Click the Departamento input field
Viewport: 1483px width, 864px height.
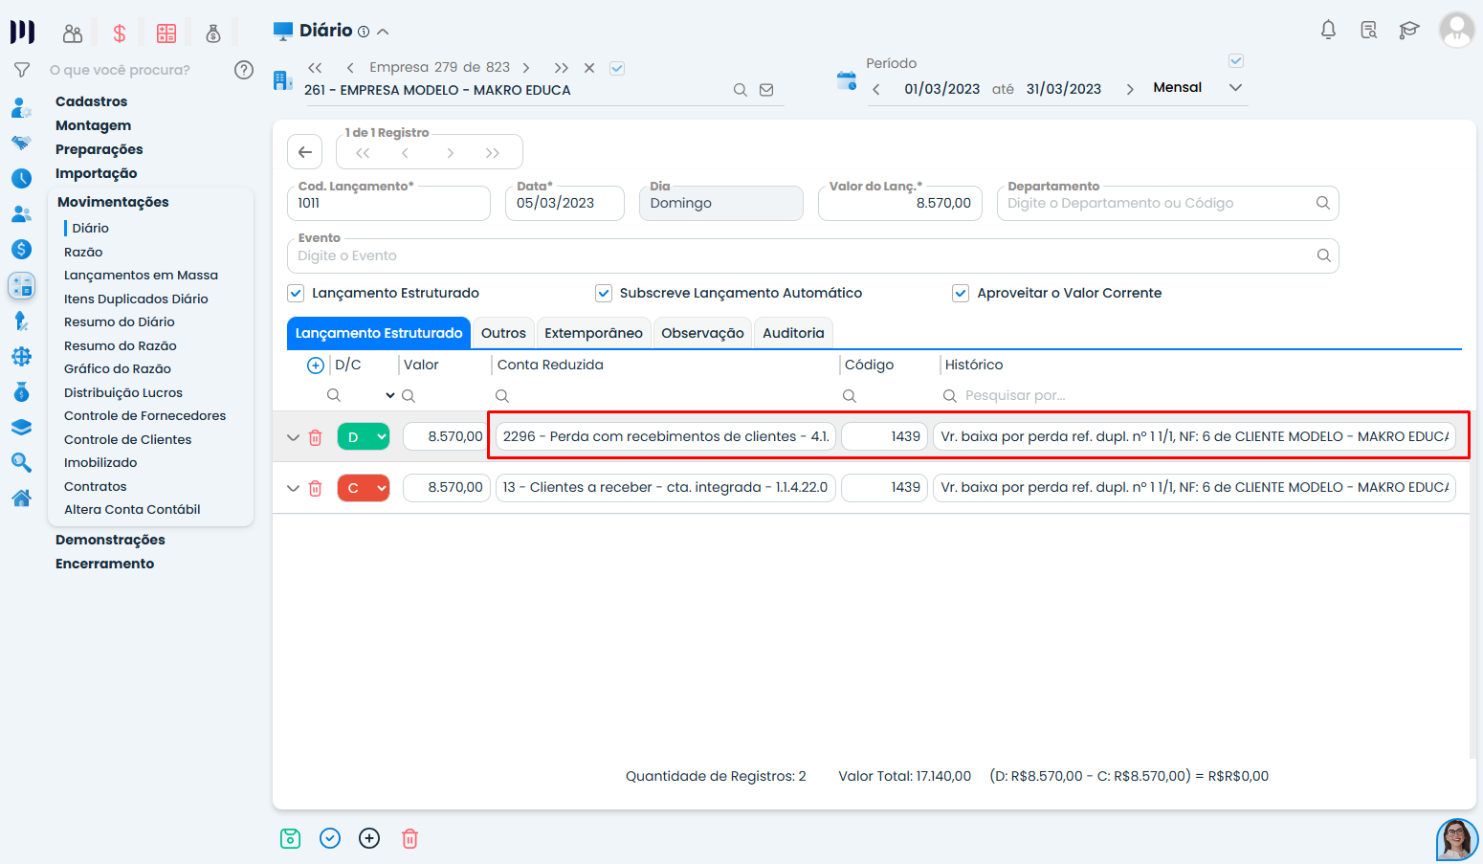tap(1158, 204)
